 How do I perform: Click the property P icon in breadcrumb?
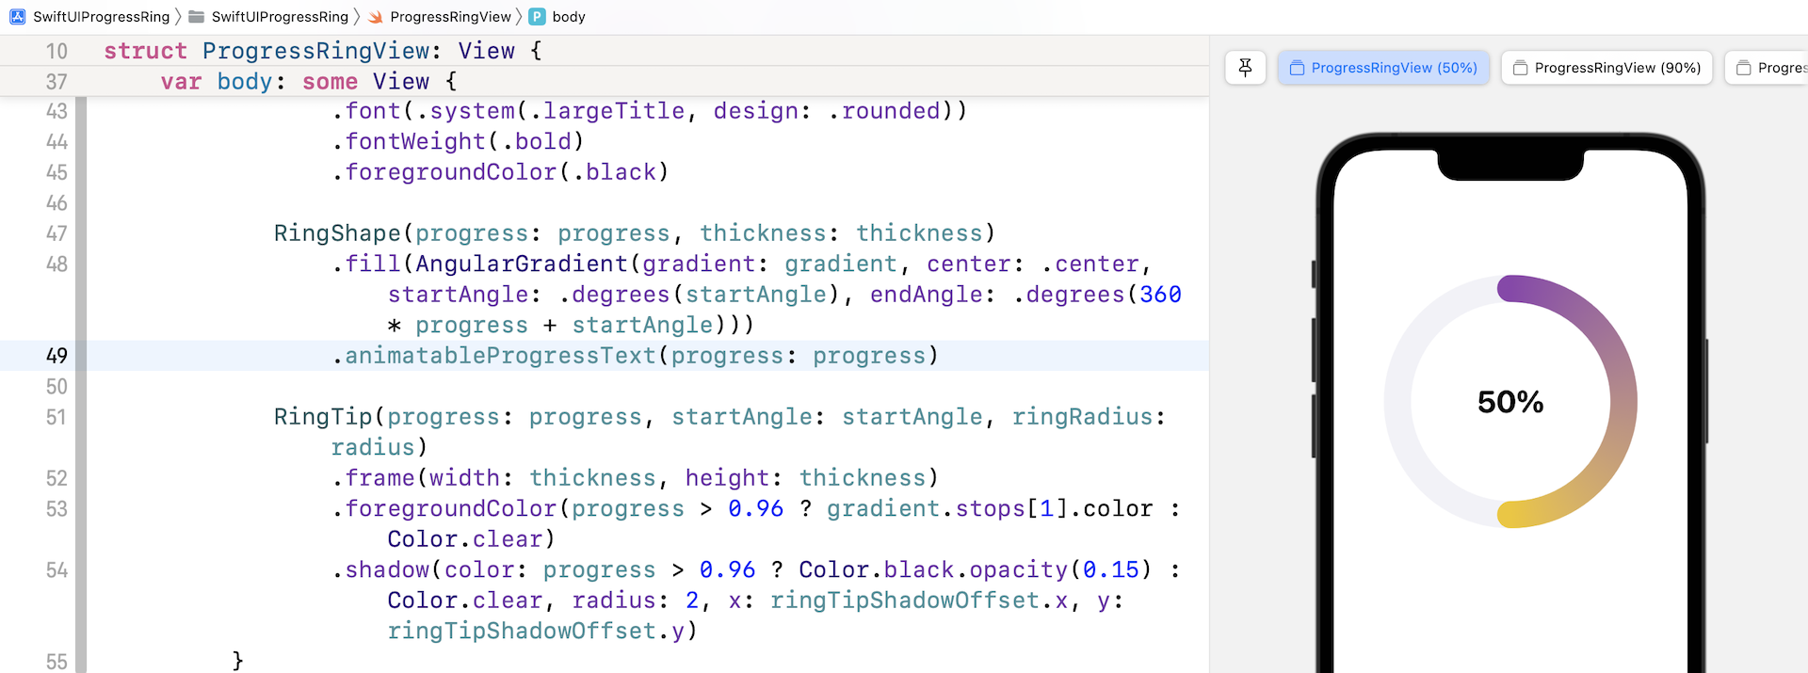[x=537, y=17]
